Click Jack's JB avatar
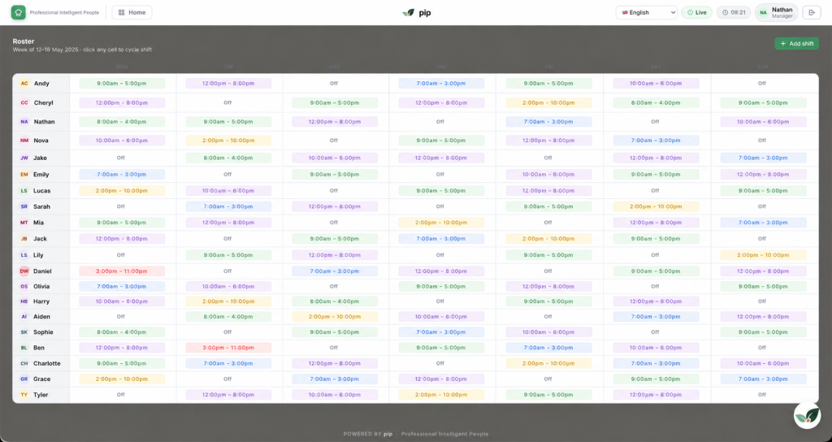Image resolution: width=832 pixels, height=442 pixels. 24,239
